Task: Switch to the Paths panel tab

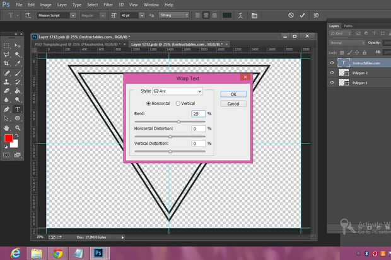Action: click(348, 26)
